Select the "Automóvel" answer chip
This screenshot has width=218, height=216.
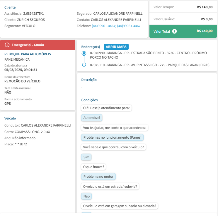[92, 118]
